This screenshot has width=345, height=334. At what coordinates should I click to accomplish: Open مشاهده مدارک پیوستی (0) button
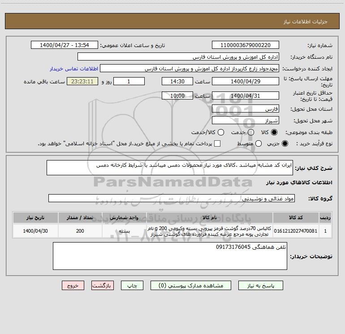coord(191,286)
